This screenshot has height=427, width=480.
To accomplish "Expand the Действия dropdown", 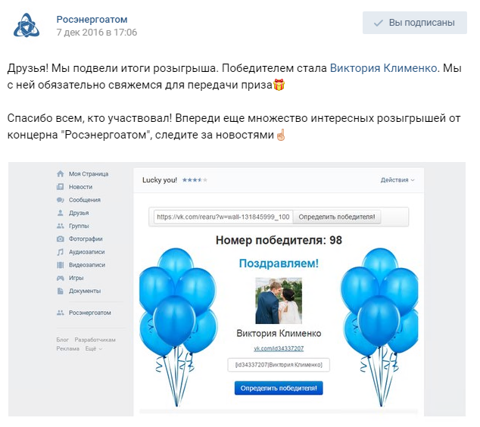I will (397, 180).
